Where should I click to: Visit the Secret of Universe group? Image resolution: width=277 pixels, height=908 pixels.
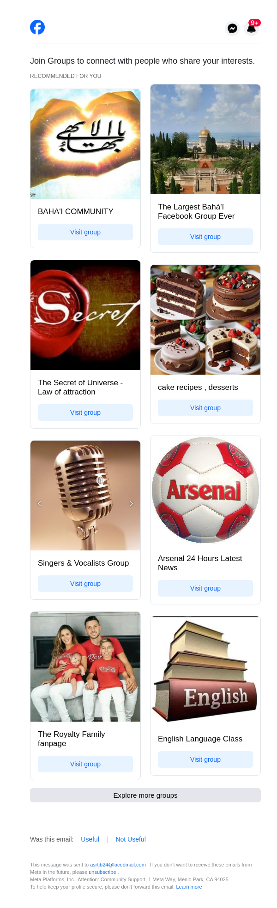tap(85, 412)
